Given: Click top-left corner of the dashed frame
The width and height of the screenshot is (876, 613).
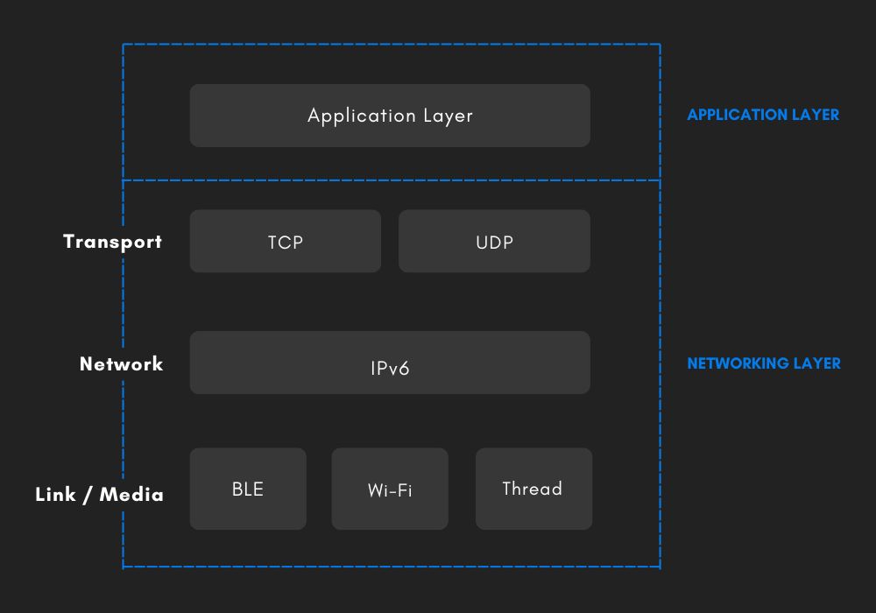Looking at the screenshot, I should pyautogui.click(x=123, y=44).
